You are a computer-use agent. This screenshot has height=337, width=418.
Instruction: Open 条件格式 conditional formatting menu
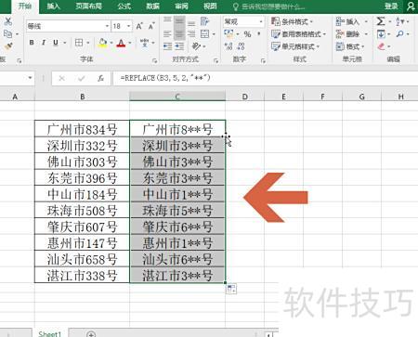point(292,21)
